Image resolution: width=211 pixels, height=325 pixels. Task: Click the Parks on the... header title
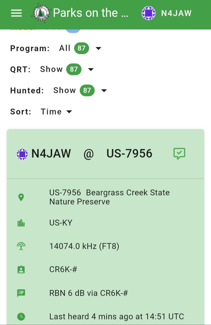[x=91, y=13]
